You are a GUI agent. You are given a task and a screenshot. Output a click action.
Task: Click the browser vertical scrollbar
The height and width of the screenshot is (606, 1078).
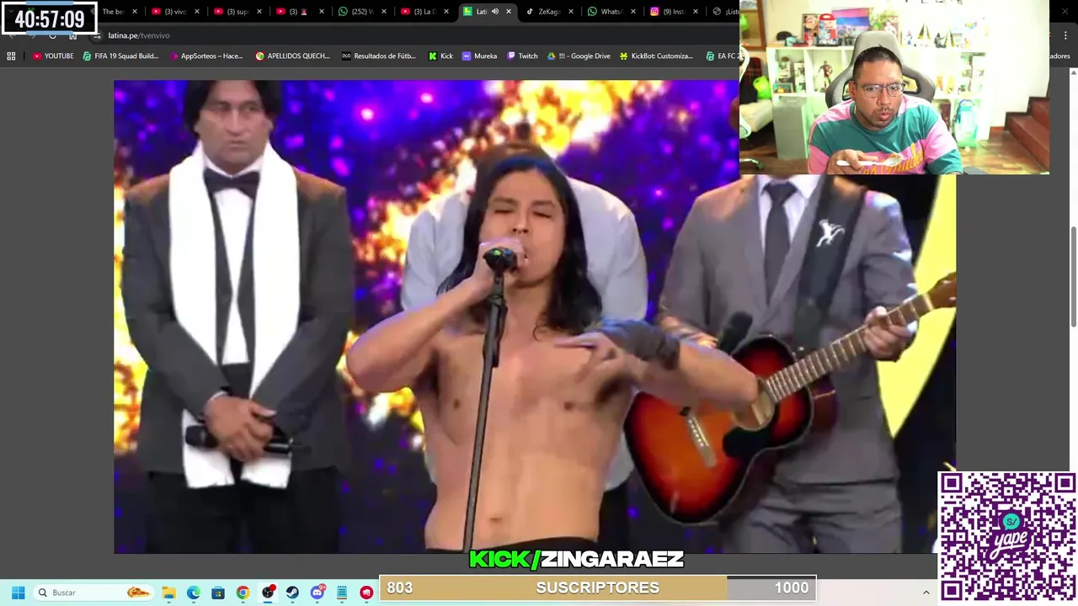pos(1073,276)
